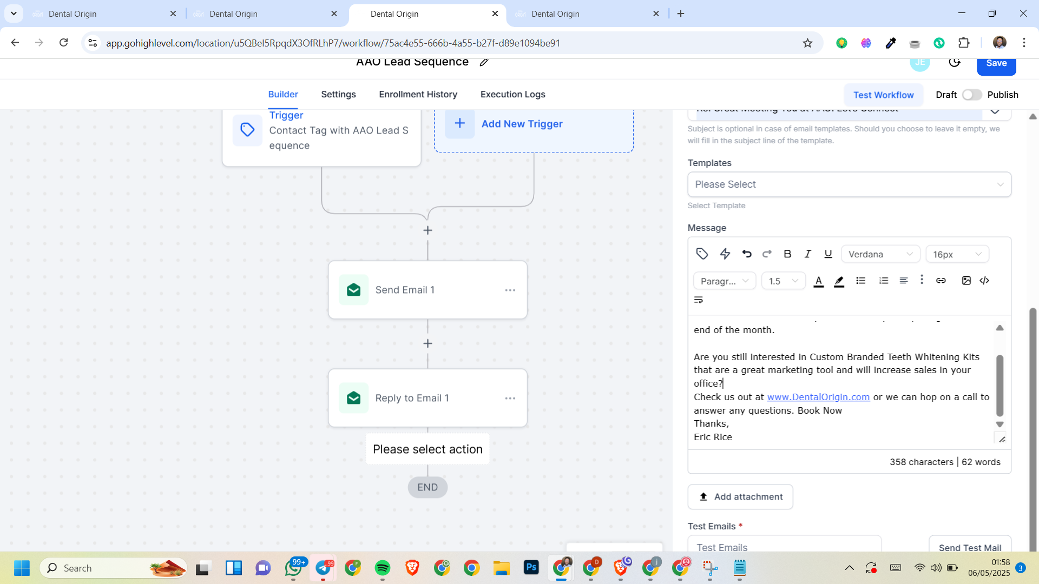Click the custom values tag icon
This screenshot has width=1039, height=584.
pos(702,254)
